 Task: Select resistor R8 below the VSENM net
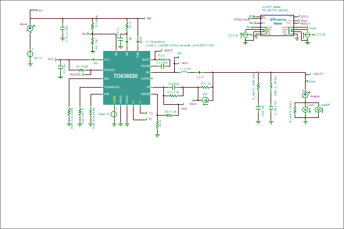[157, 125]
